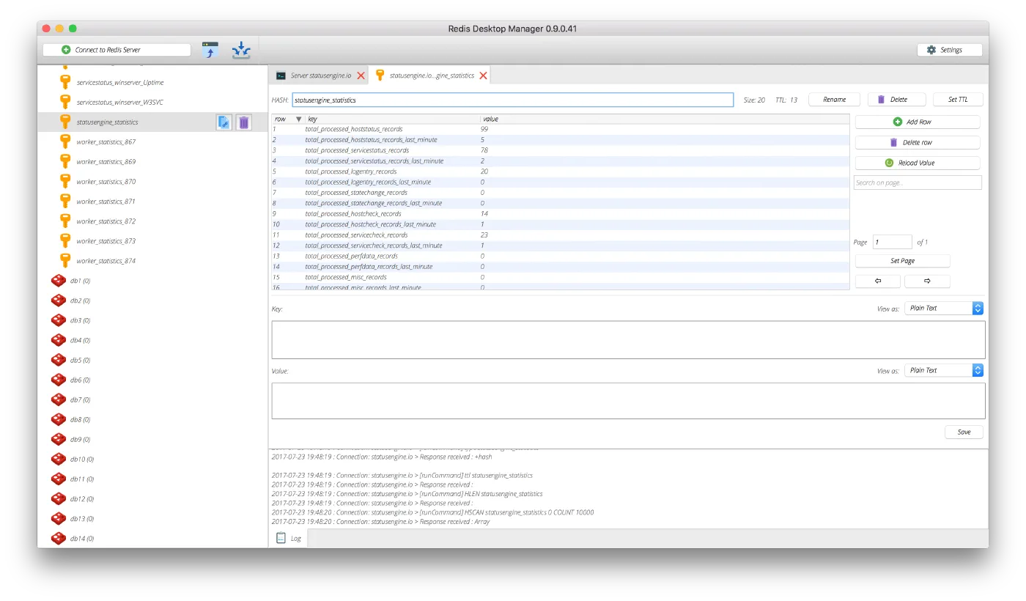
Task: Click key icon of worker_statistics_871
Action: tap(65, 201)
